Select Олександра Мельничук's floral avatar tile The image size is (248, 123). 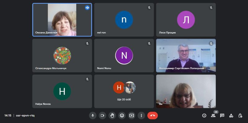pos(62,56)
